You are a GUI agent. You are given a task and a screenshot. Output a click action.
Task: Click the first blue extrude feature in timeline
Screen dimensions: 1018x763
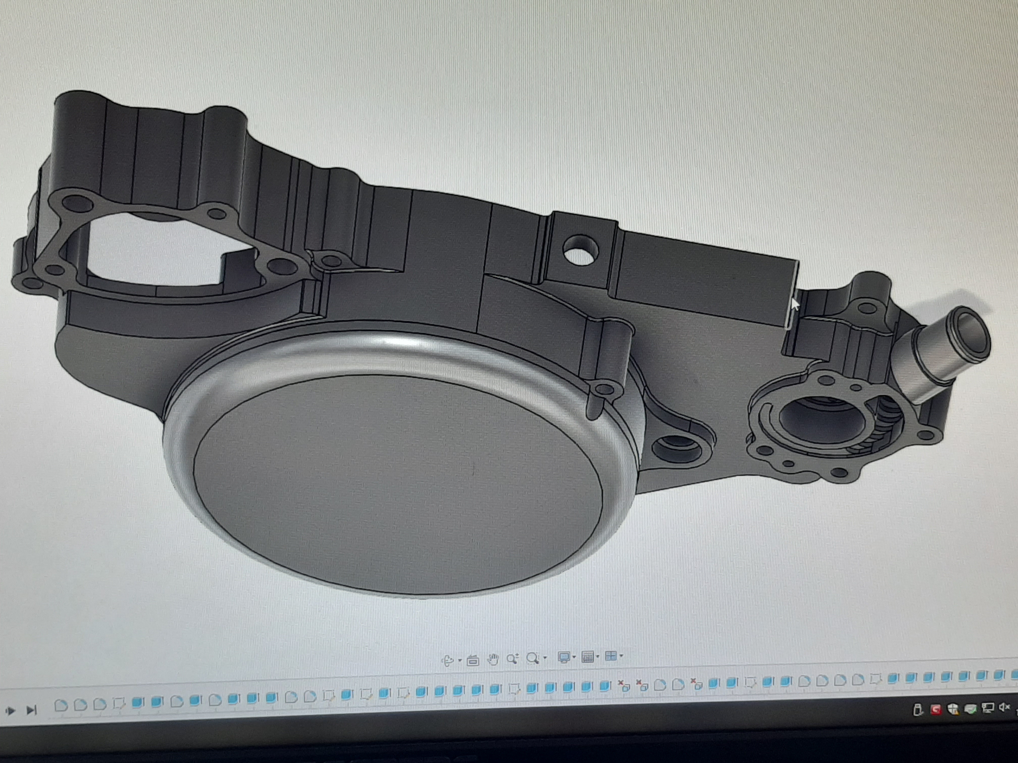pos(138,703)
